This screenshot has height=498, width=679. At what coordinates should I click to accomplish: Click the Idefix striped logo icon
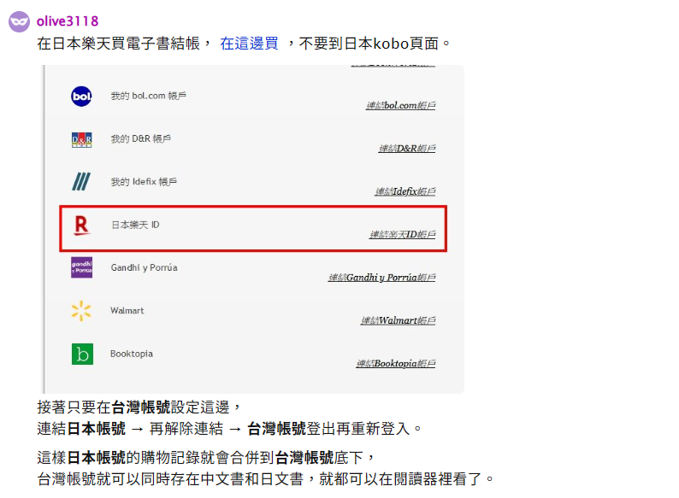[81, 182]
